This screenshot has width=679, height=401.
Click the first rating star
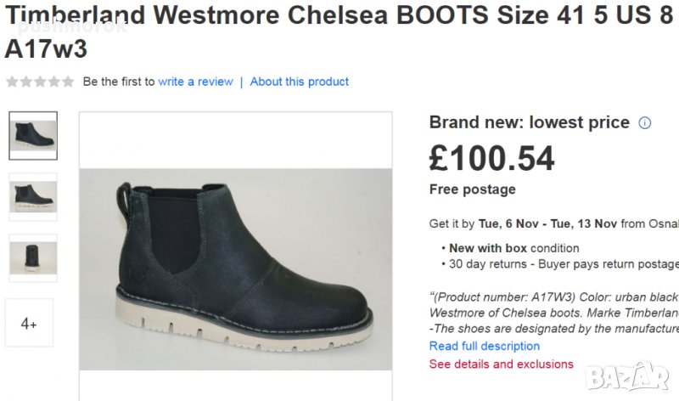pyautogui.click(x=11, y=82)
